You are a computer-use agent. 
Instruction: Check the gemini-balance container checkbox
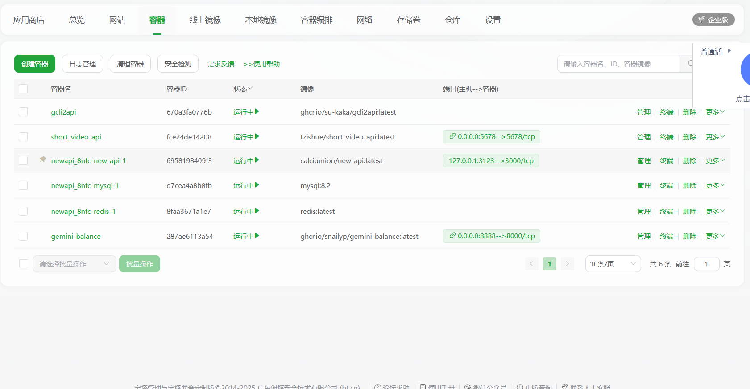click(x=23, y=236)
